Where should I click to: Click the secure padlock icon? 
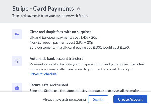[17, 87]
